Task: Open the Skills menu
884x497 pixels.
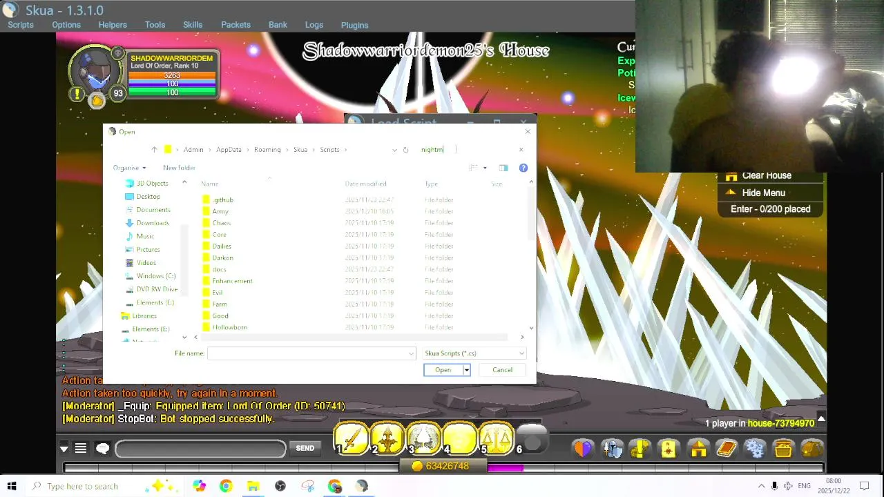Action: point(193,24)
